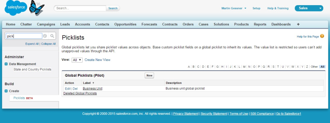330x123 pixels.
Task: Click the Collapse All link
Action: point(48,44)
